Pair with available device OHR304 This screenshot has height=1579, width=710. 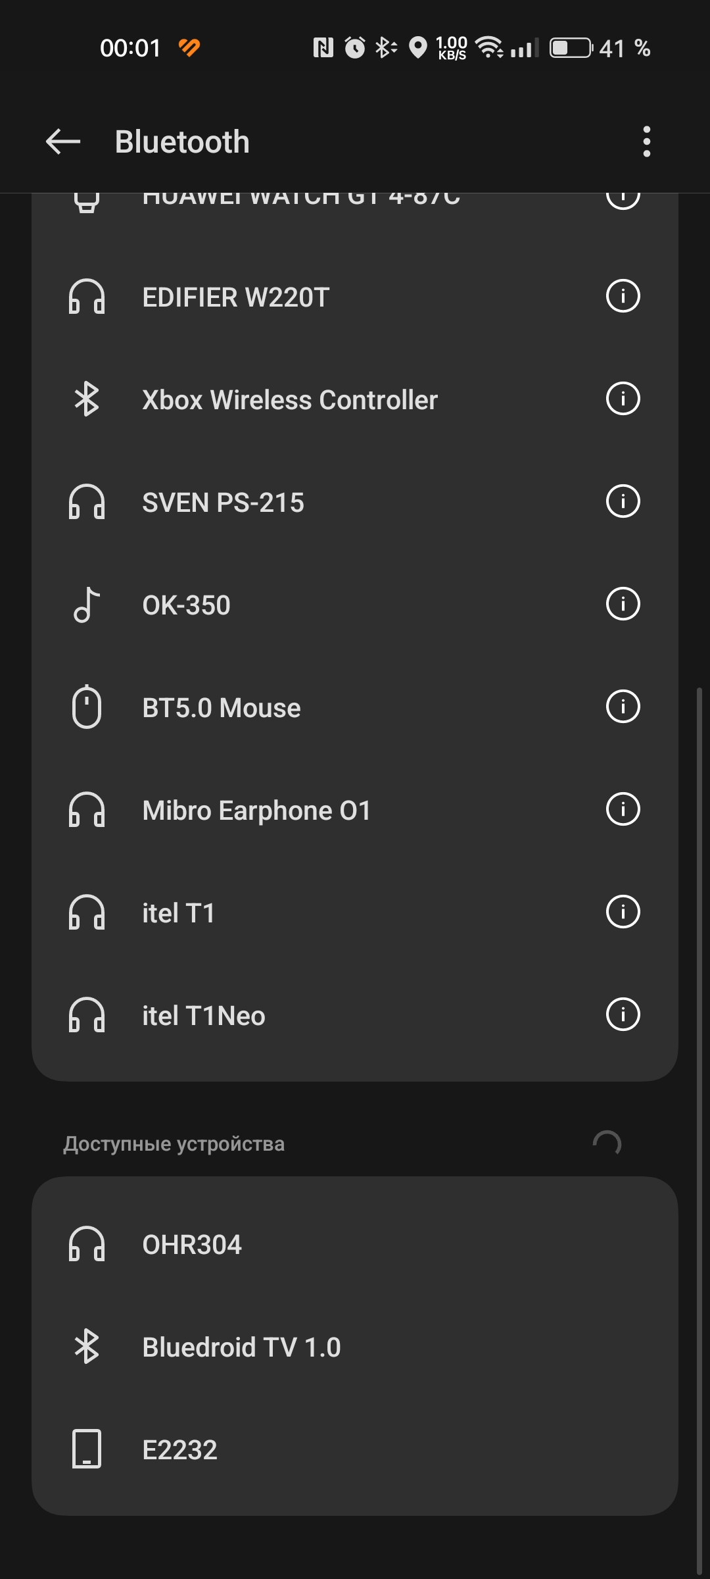point(355,1245)
